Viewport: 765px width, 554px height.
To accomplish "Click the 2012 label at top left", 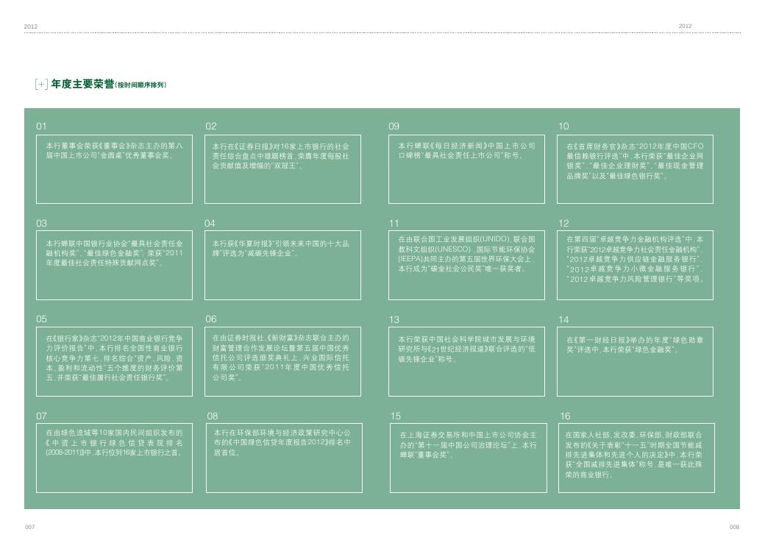I will click(x=30, y=26).
